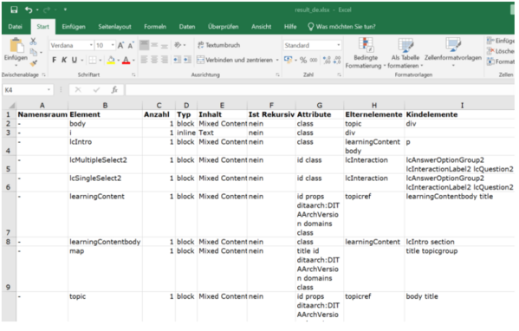Toggle bold F formatting
This screenshot has width=519, height=331.
pyautogui.click(x=55, y=60)
